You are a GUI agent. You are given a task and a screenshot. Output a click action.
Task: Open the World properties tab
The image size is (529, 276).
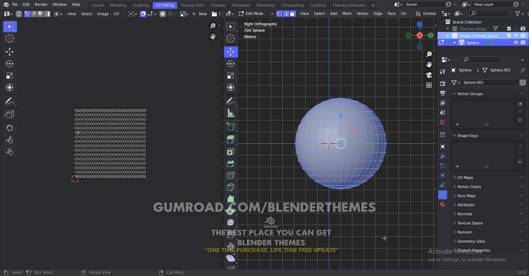pyautogui.click(x=443, y=123)
